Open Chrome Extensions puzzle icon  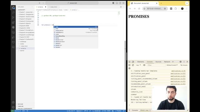pos(176,9)
